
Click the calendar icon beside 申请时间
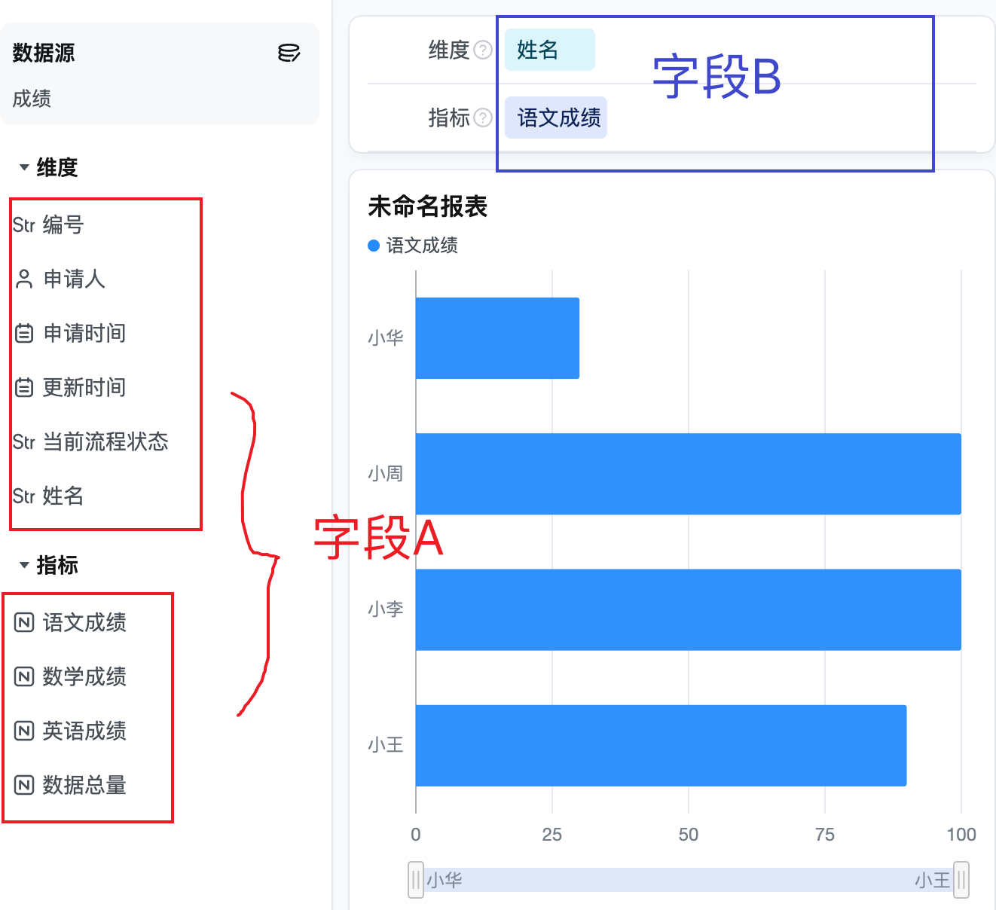click(x=24, y=333)
